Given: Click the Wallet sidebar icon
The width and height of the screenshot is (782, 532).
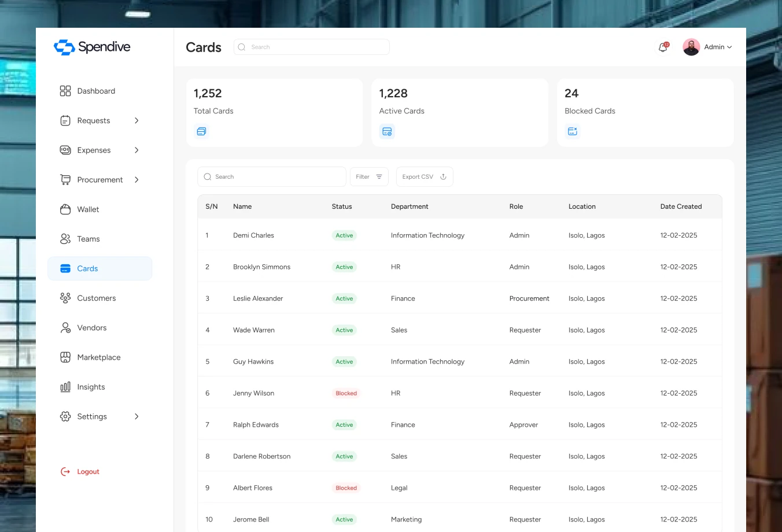Looking at the screenshot, I should click(65, 209).
